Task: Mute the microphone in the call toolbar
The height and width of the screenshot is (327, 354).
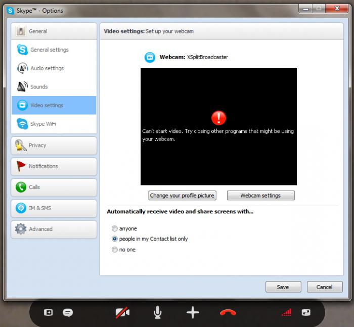Action: click(158, 312)
